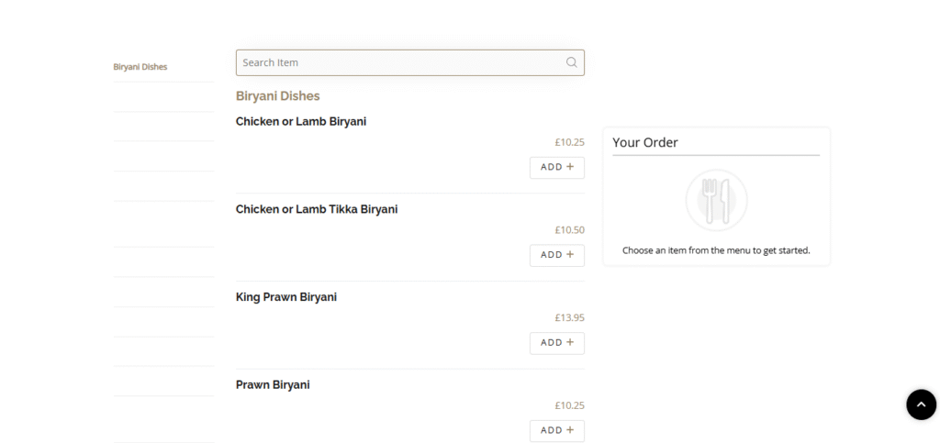Click the magnifier icon in search box
Image resolution: width=940 pixels, height=443 pixels.
pyautogui.click(x=571, y=62)
